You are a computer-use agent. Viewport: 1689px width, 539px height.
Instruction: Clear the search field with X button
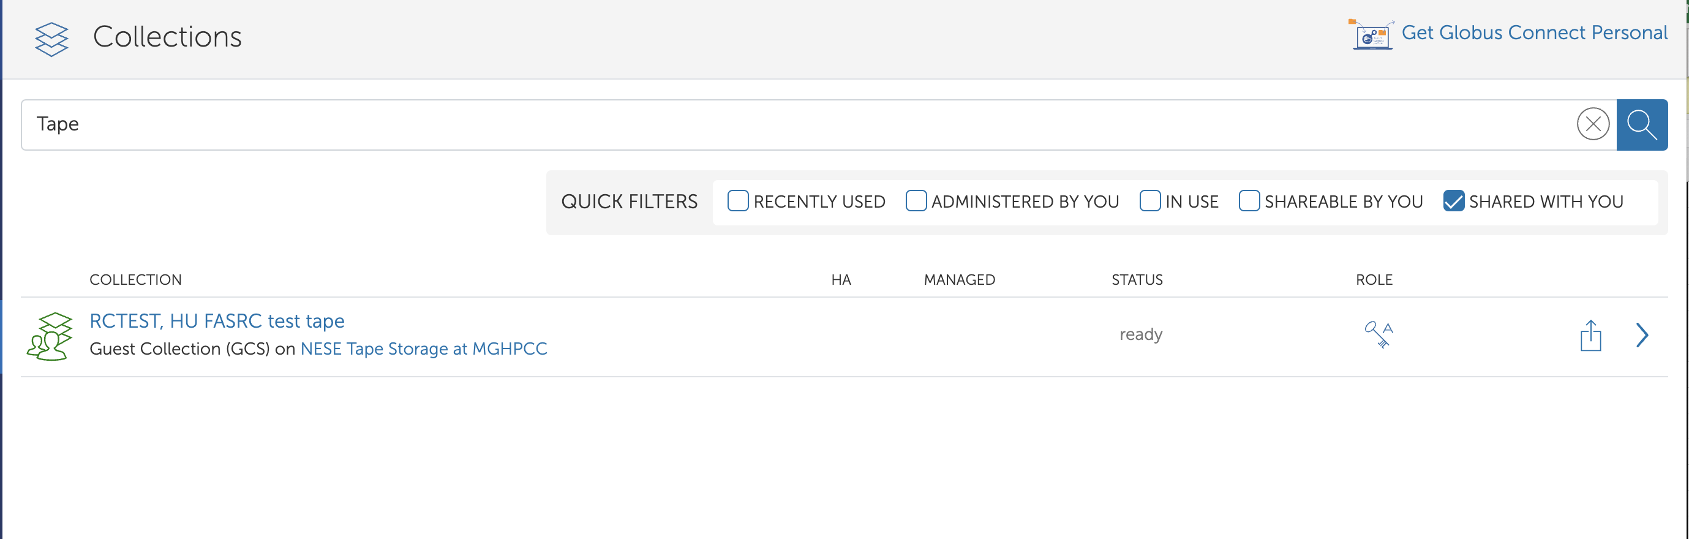coord(1593,124)
